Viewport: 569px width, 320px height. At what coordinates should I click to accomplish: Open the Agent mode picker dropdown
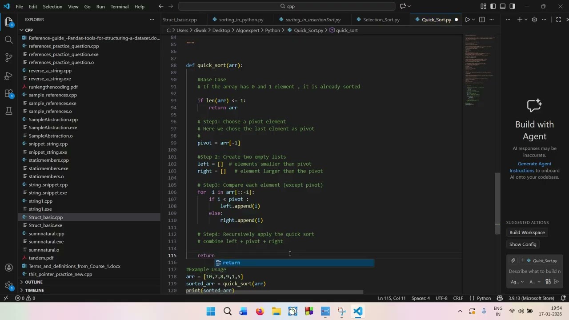coord(518,282)
